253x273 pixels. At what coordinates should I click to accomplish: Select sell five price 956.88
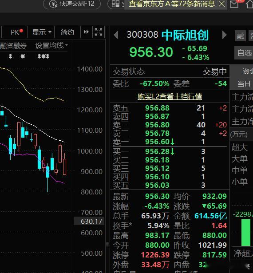coord(157,108)
